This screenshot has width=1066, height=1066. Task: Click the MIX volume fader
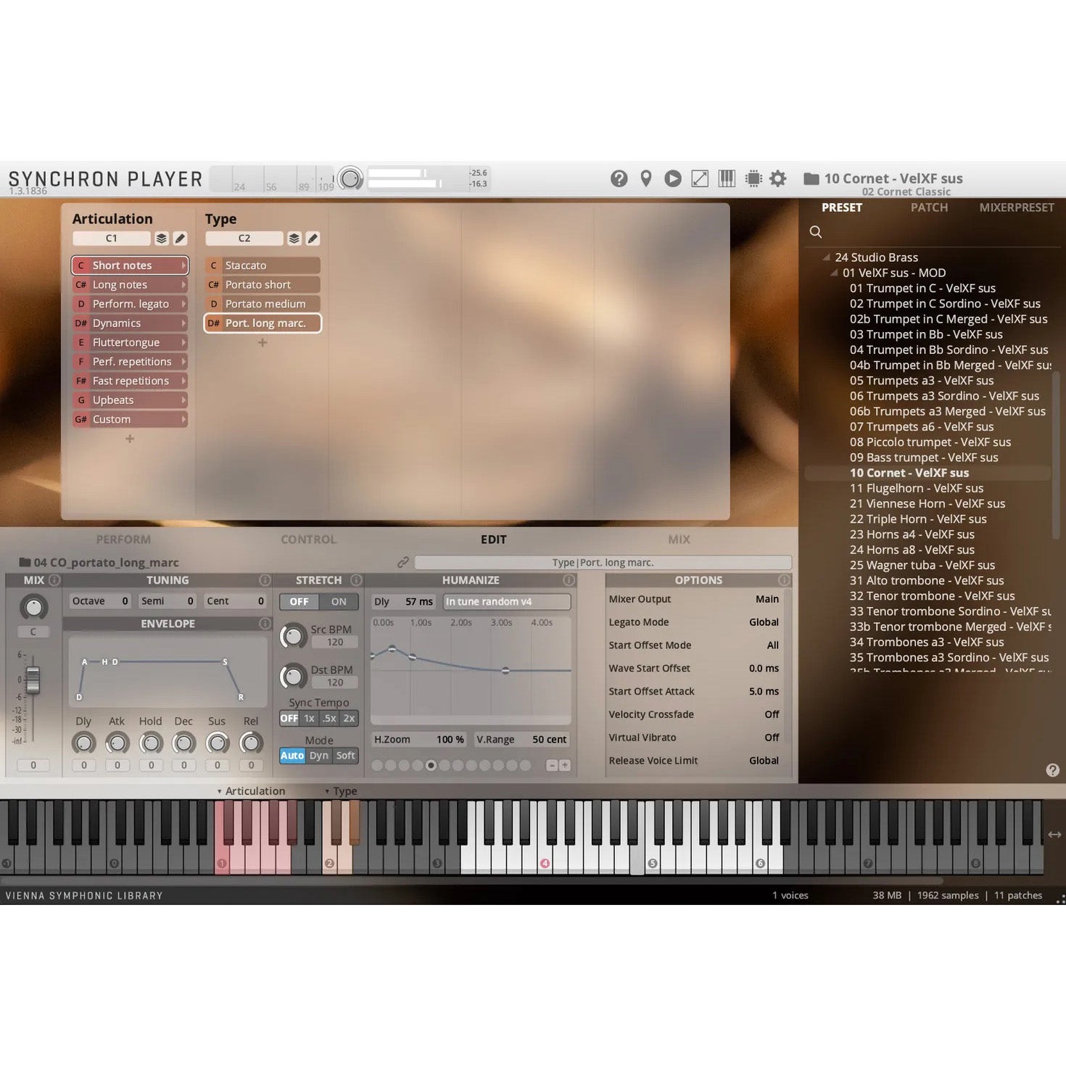tap(33, 681)
